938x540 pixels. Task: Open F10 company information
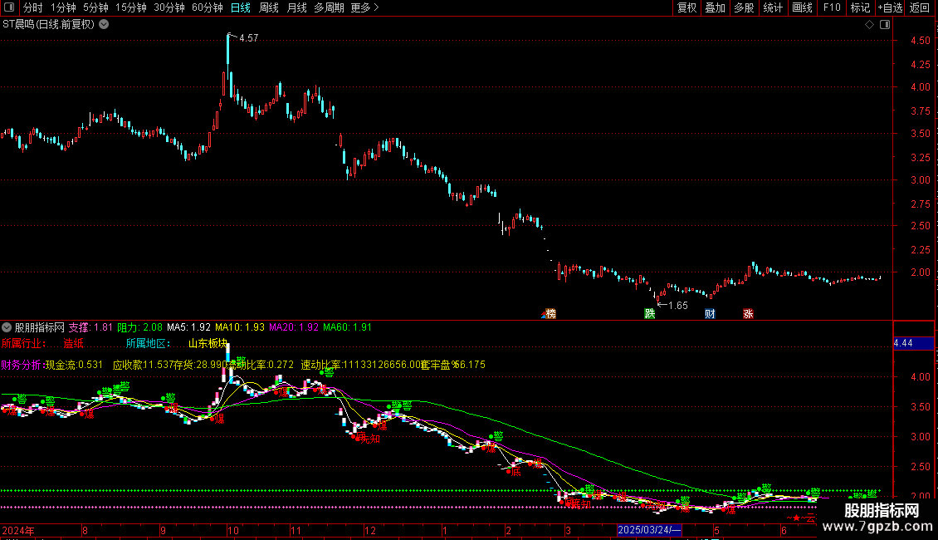click(832, 7)
